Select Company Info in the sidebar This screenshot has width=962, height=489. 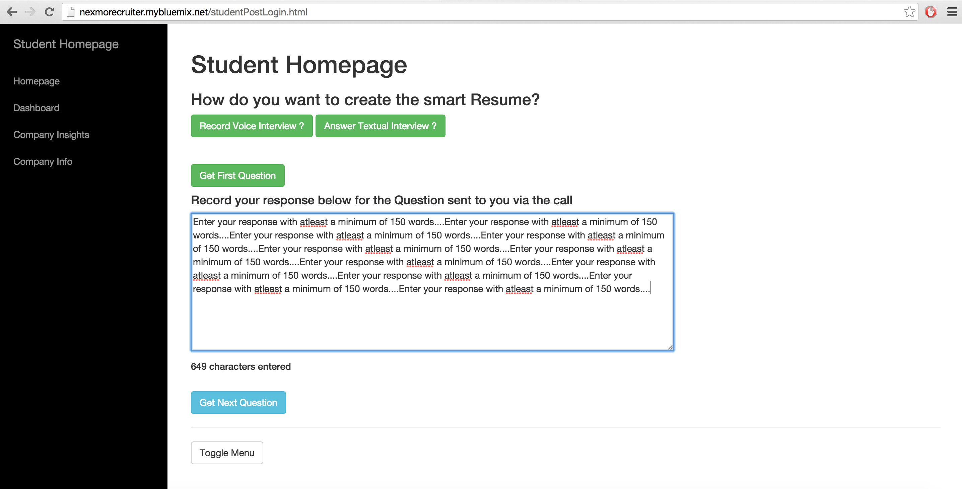[x=43, y=161]
